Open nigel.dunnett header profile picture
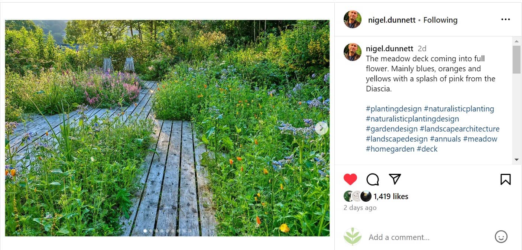 (x=352, y=19)
